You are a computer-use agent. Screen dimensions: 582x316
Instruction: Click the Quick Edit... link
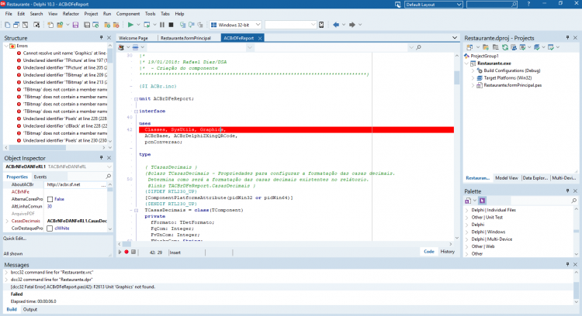15,239
